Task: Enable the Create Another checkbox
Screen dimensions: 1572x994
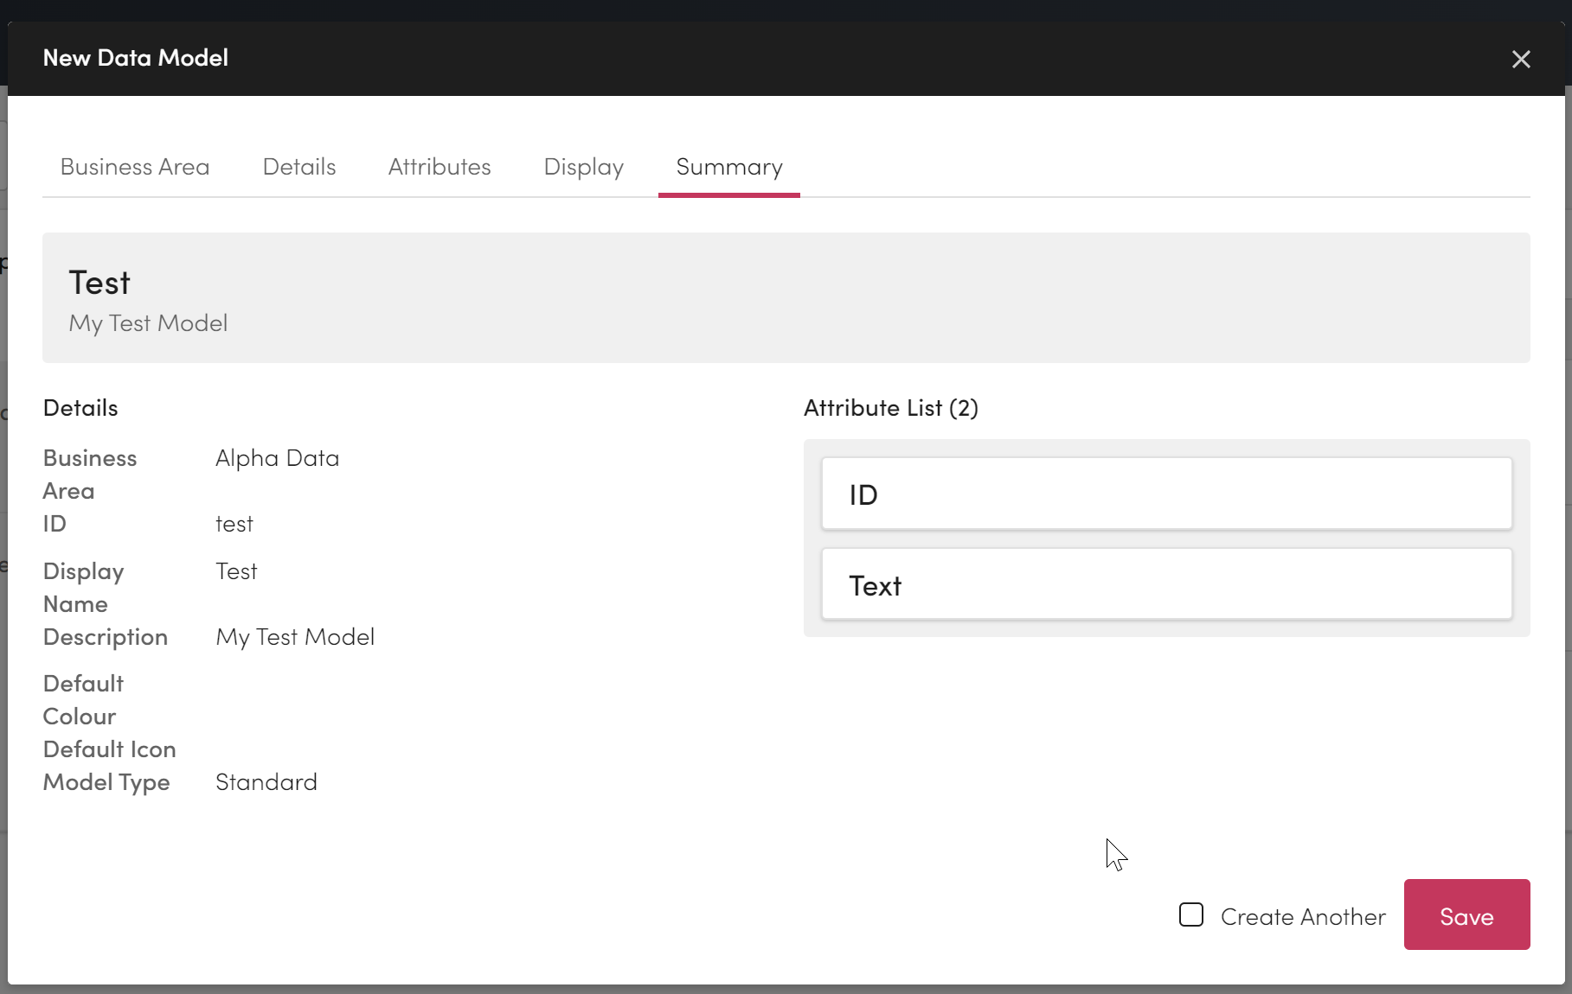Action: pos(1191,915)
